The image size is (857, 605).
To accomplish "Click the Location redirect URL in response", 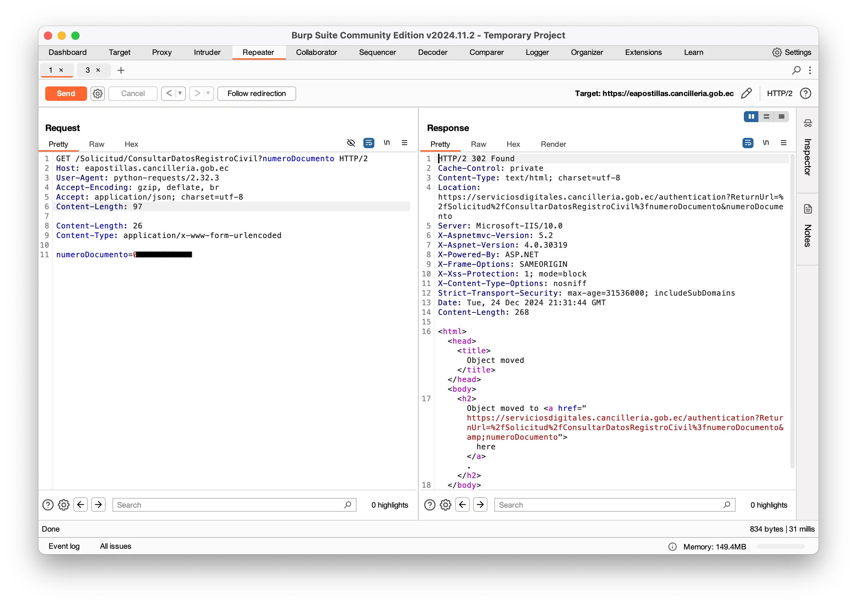I will (611, 206).
